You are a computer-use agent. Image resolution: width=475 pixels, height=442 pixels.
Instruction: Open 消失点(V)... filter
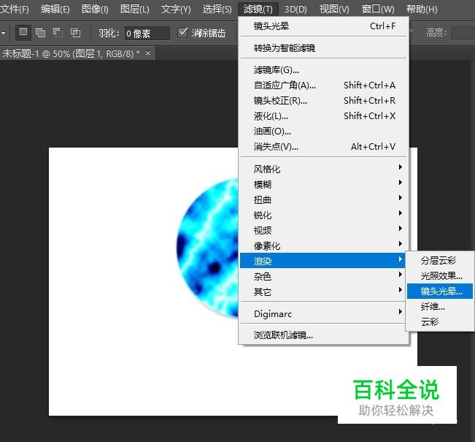pyautogui.click(x=323, y=147)
